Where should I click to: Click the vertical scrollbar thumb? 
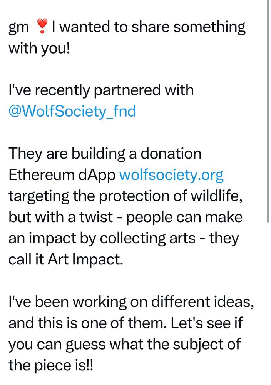coord(268,111)
